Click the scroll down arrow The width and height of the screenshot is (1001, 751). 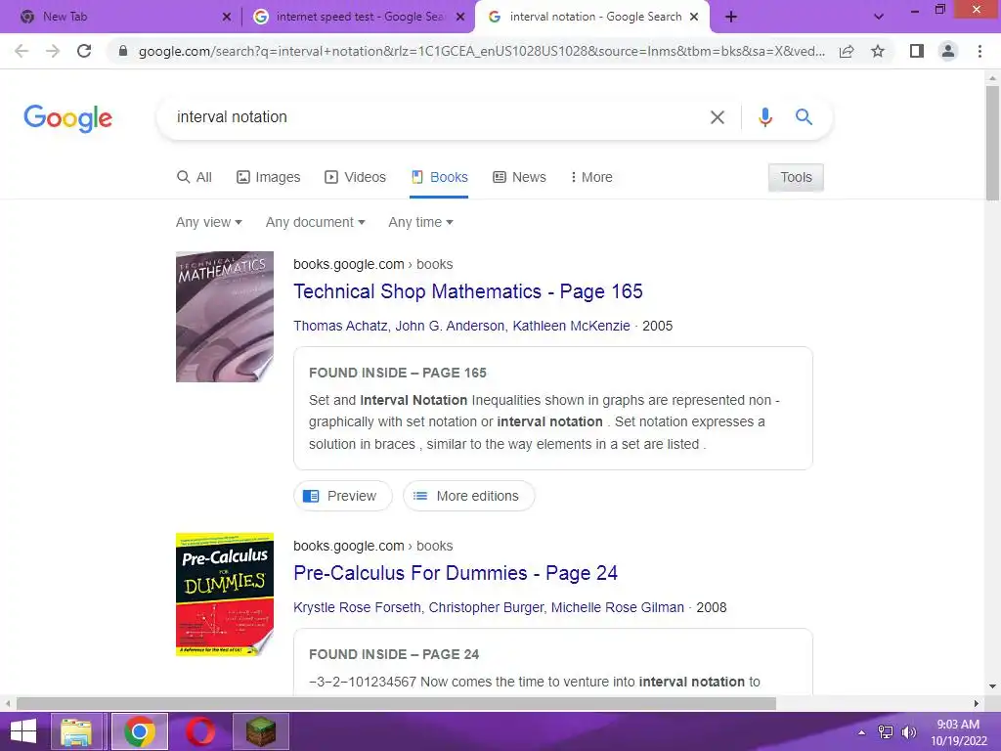click(x=992, y=687)
